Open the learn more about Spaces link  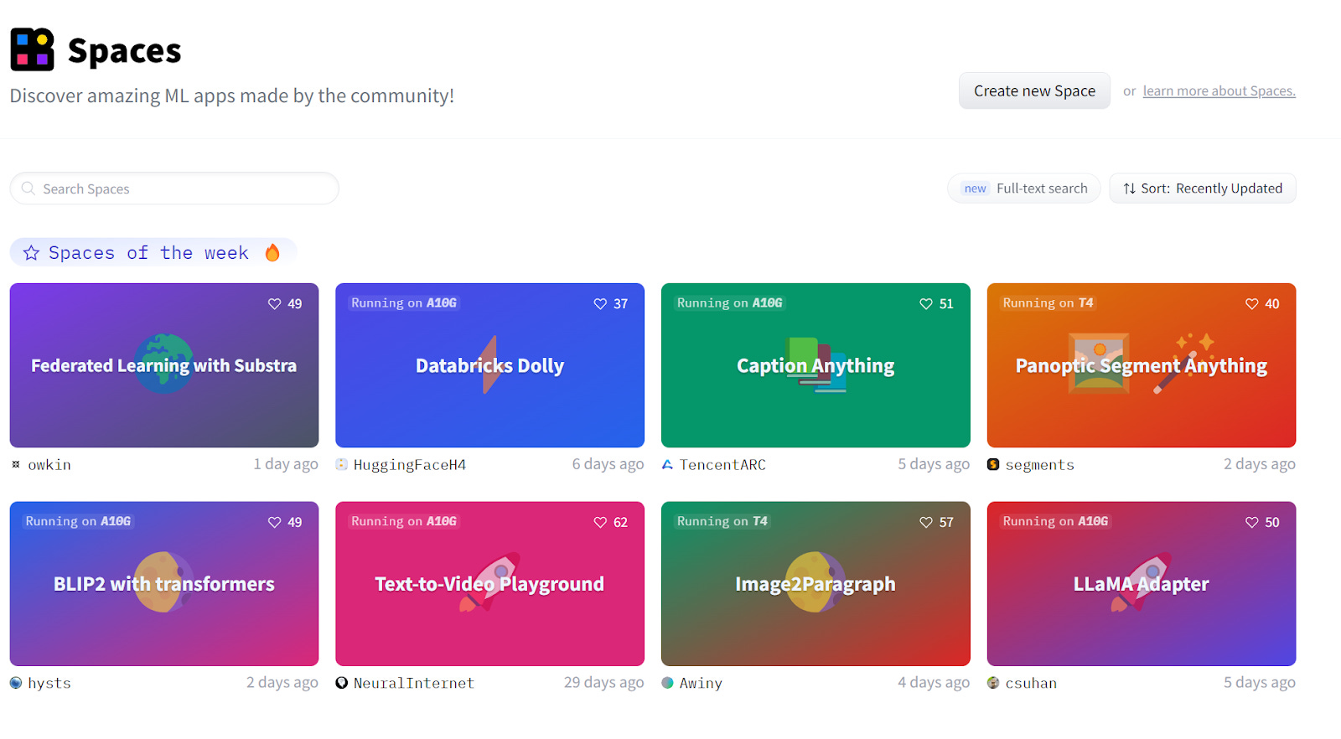1219,91
